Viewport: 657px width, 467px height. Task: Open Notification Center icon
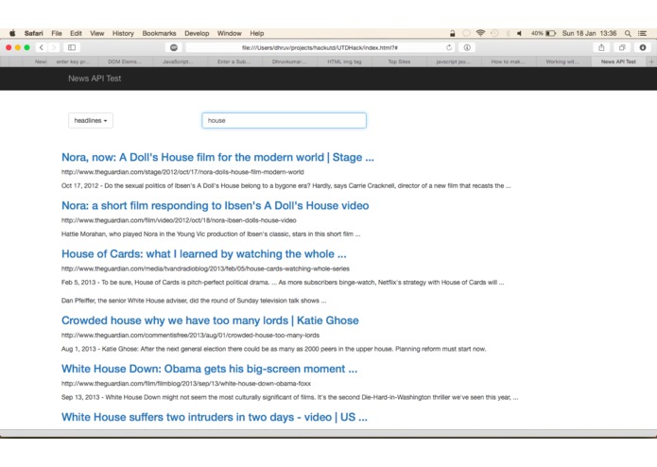tap(642, 33)
